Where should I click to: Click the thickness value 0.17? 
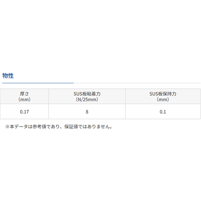click(25, 112)
